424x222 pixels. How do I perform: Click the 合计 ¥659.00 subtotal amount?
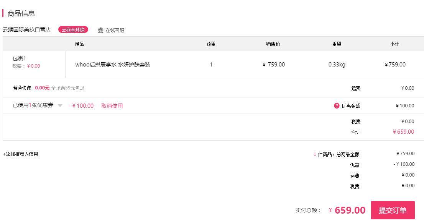click(403, 132)
